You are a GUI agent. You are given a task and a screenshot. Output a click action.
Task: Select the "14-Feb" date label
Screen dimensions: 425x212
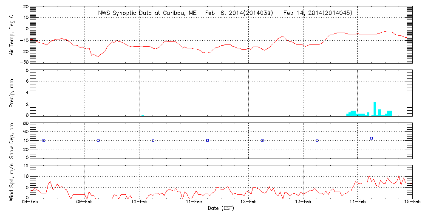[x=357, y=202]
